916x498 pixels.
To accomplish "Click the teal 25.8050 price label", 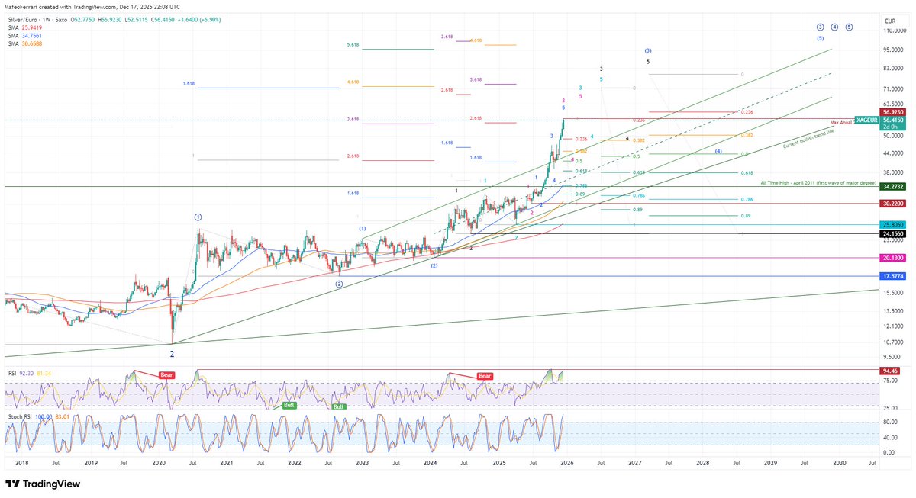I will 892,225.
